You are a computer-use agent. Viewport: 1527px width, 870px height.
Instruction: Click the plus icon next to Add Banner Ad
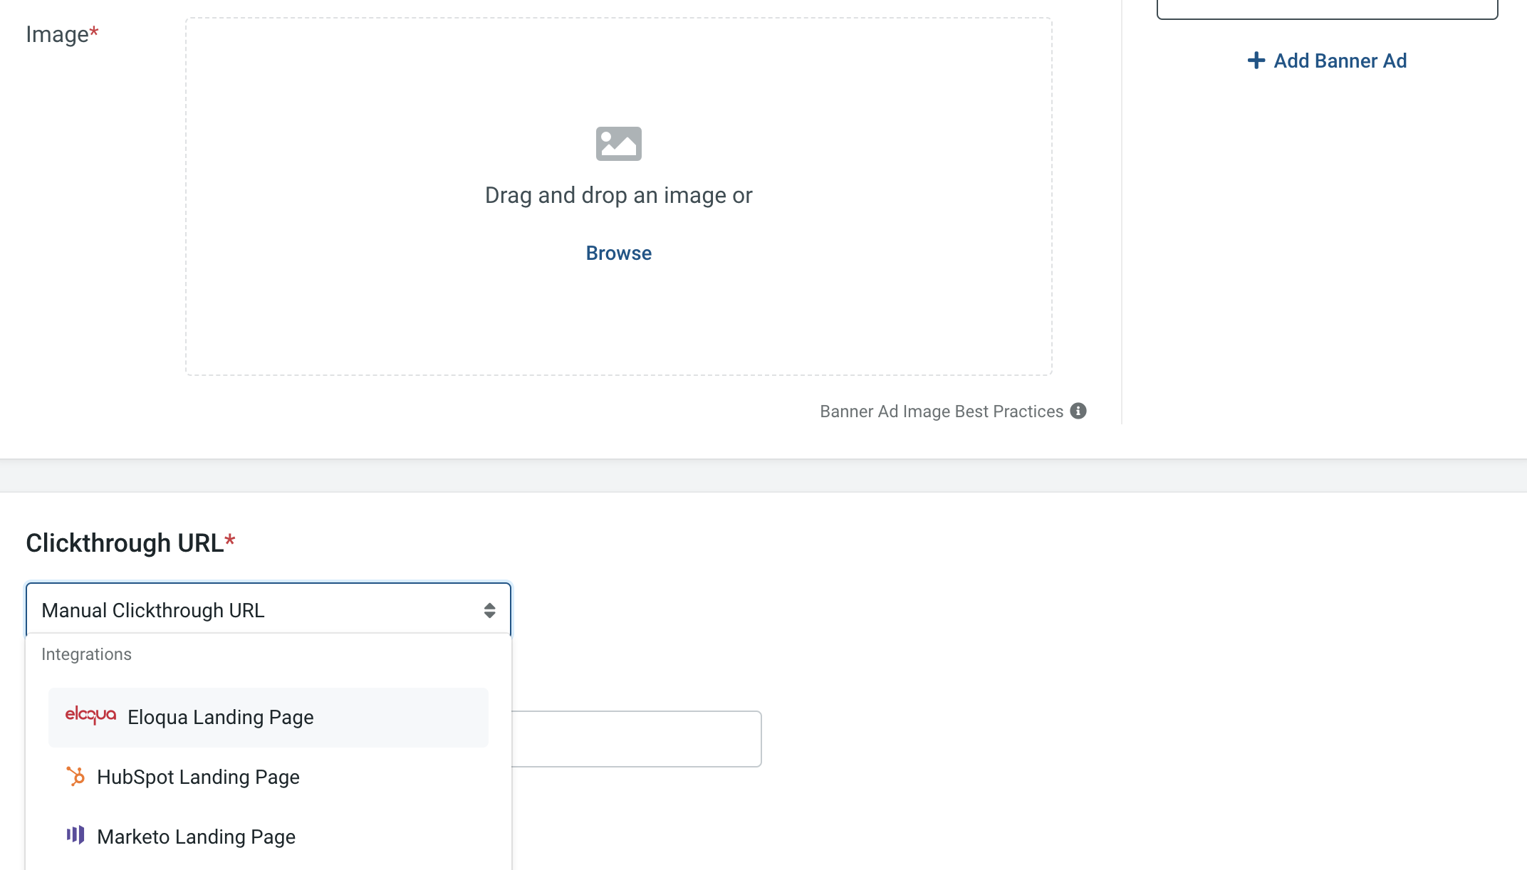pos(1256,61)
